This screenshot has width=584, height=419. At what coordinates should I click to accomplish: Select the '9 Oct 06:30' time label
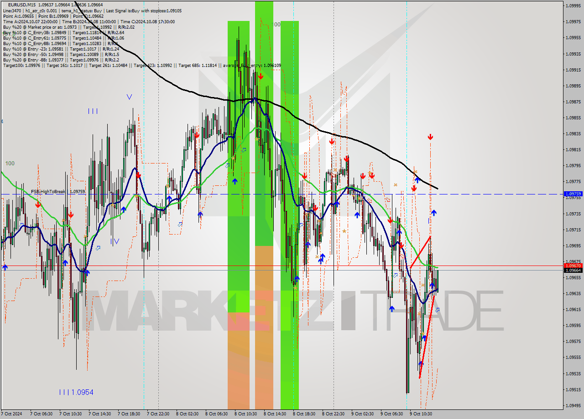(x=391, y=414)
